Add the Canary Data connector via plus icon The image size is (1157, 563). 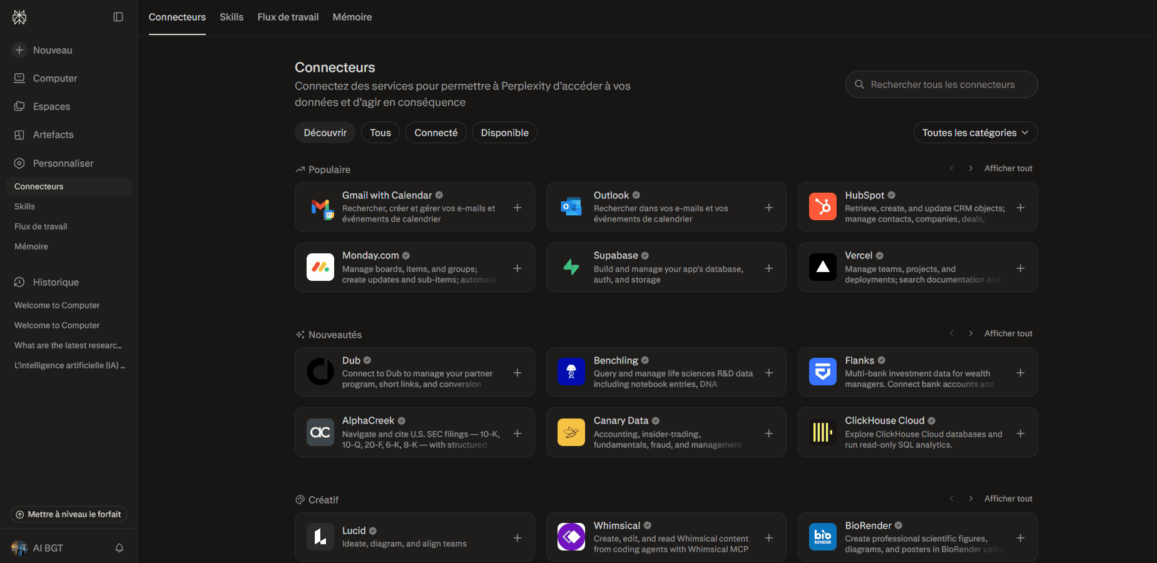(x=769, y=434)
